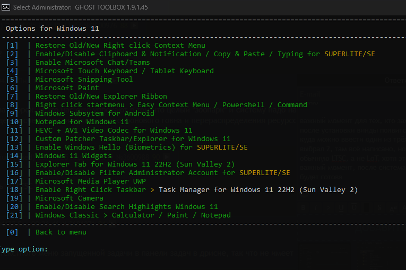Click 'Enable/Disable Clipboard & Notification' option text
406x270 pixels.
pos(118,54)
